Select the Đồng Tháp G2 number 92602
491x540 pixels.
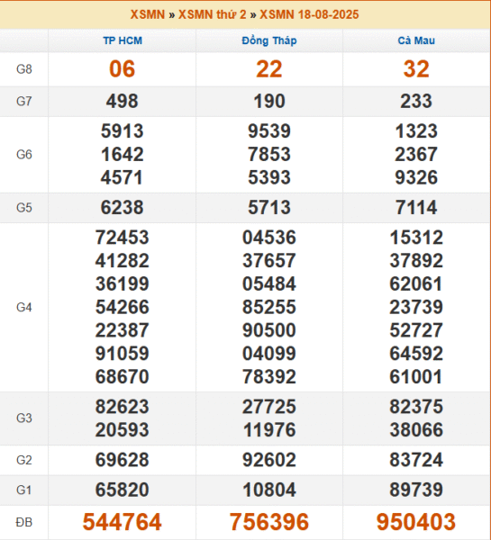pyautogui.click(x=269, y=460)
